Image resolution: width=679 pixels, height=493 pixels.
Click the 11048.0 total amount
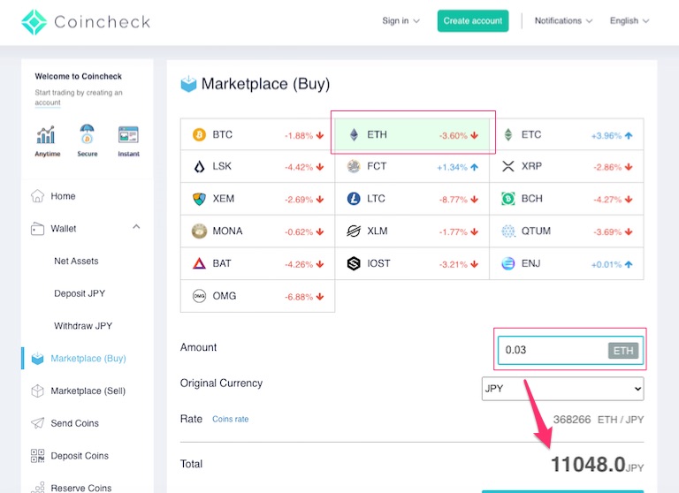(588, 465)
